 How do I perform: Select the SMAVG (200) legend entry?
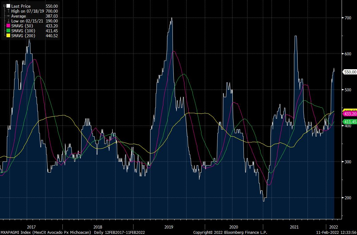(23, 36)
